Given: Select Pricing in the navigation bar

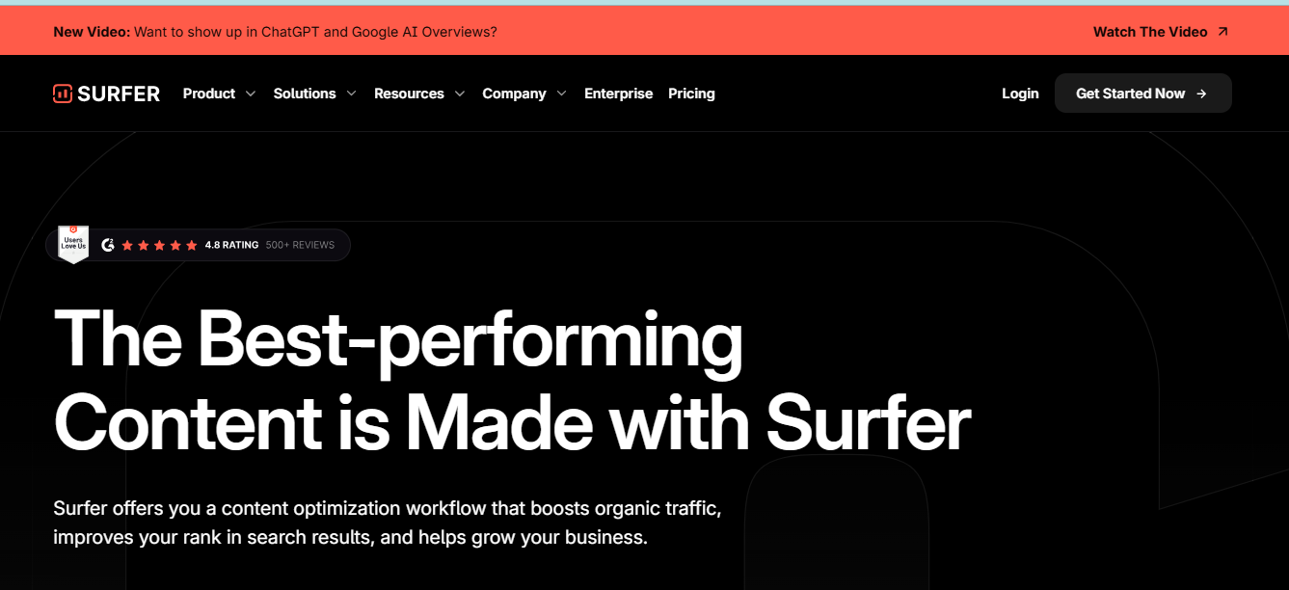Looking at the screenshot, I should tap(691, 94).
